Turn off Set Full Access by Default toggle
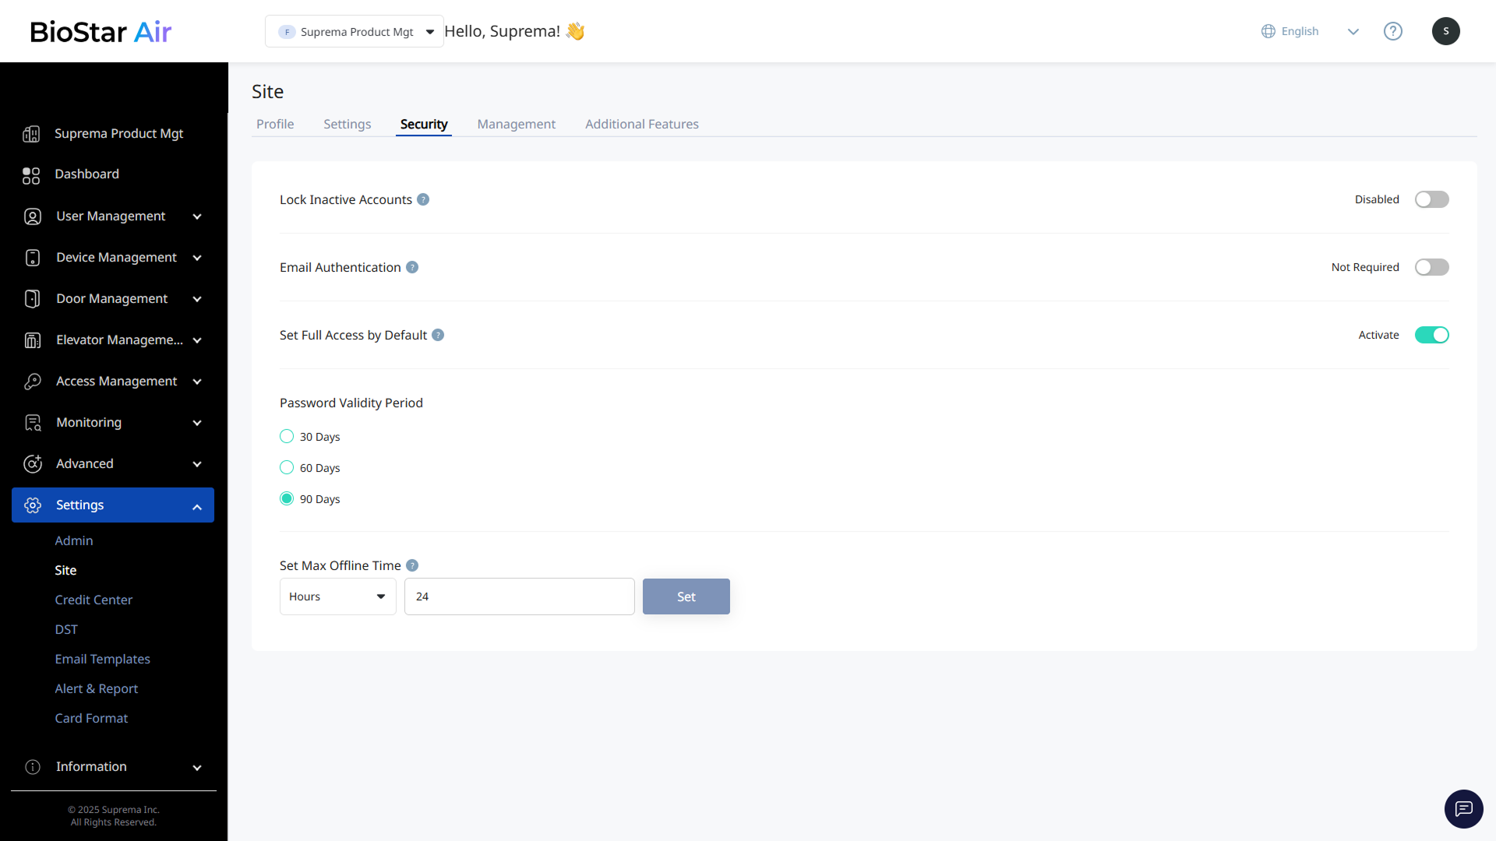Image resolution: width=1496 pixels, height=841 pixels. [1431, 335]
